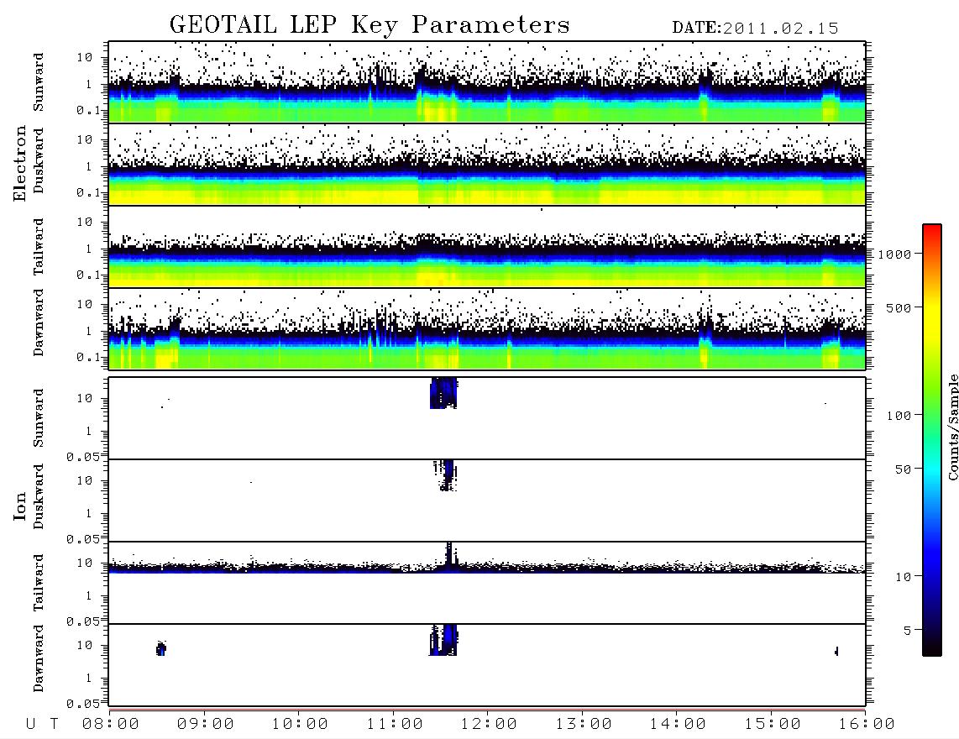Click the 500 value on the colorbar scale
Viewport: 959px width, 739px height.
pyautogui.click(x=899, y=307)
